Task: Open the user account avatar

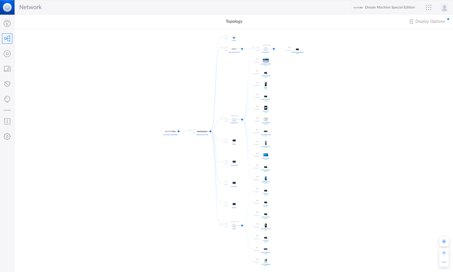Action: tap(444, 8)
